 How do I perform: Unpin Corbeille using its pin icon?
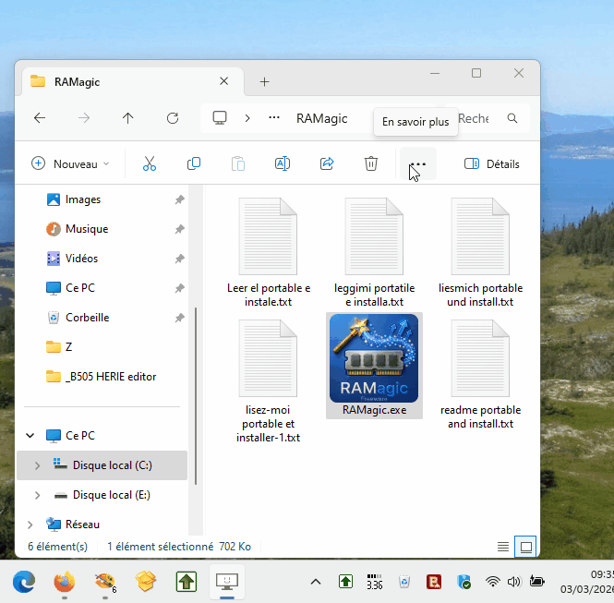click(x=179, y=318)
